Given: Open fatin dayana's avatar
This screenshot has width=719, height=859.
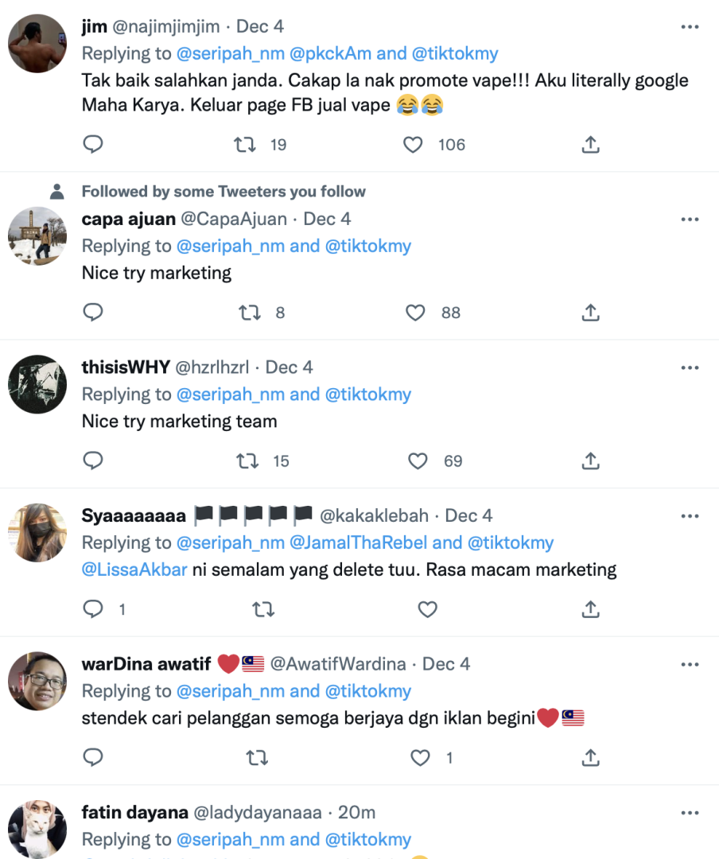Looking at the screenshot, I should point(37,830).
